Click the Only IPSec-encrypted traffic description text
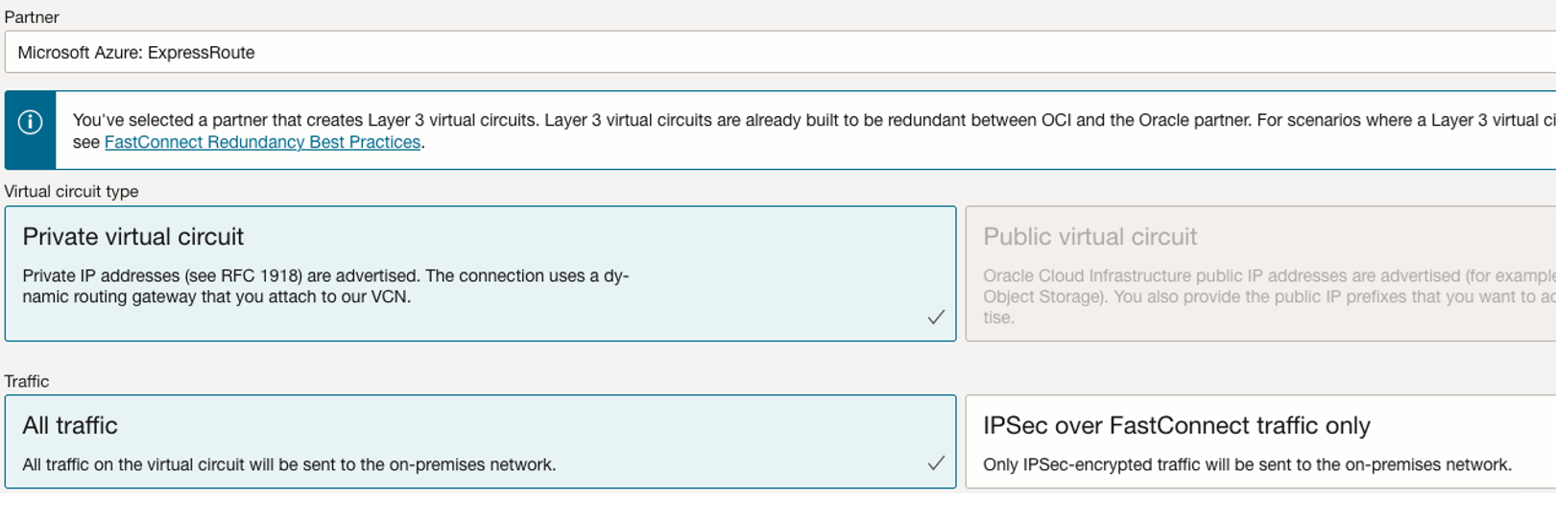The height and width of the screenshot is (521, 1556). coord(1247,464)
